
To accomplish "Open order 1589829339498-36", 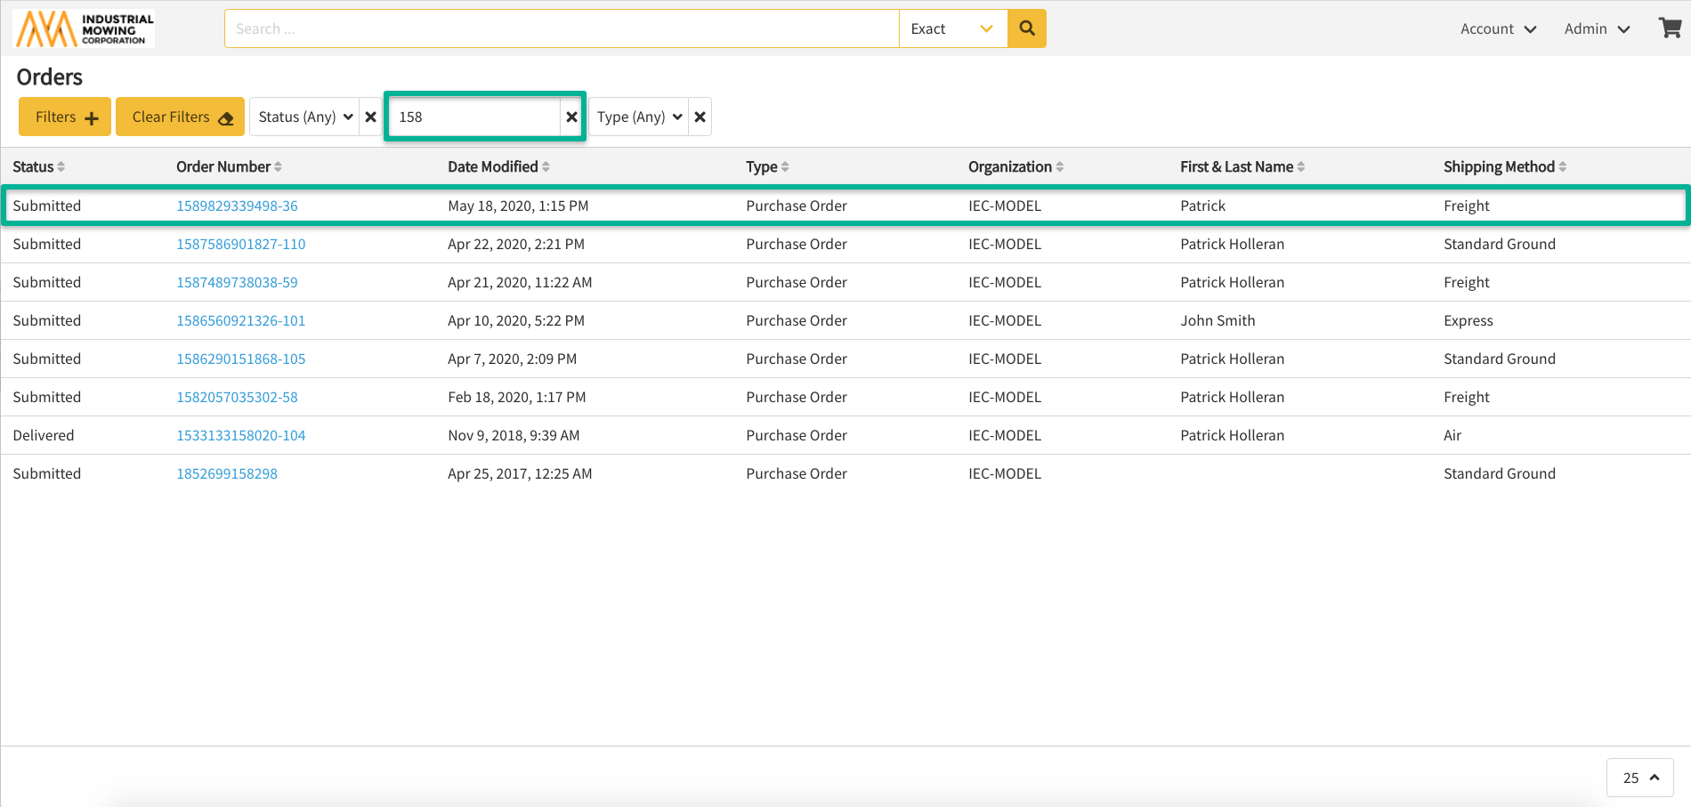I will 237,206.
